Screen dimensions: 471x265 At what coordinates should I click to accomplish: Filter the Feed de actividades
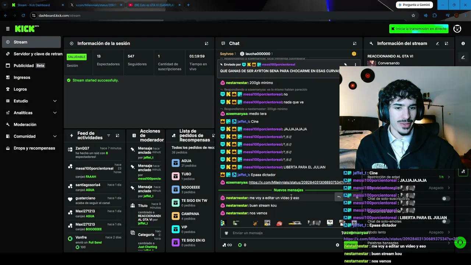coord(109,135)
